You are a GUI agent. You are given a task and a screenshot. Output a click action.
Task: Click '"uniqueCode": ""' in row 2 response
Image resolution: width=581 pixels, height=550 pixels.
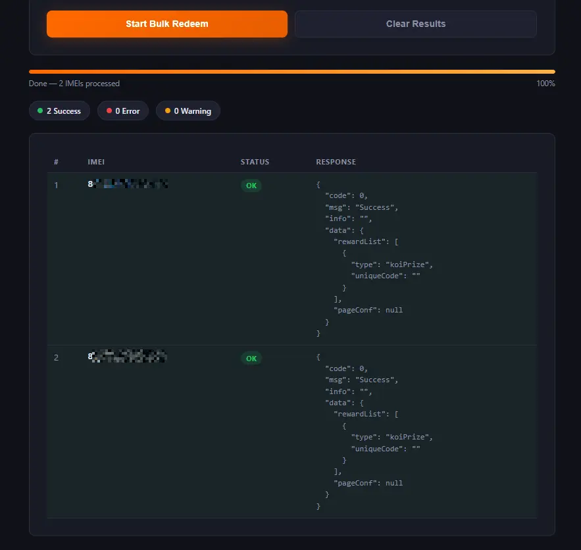click(386, 449)
